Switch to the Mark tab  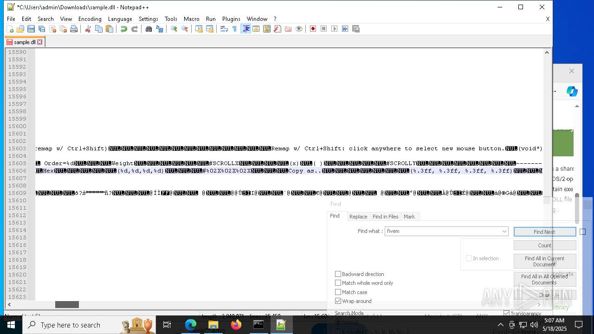[409, 217]
